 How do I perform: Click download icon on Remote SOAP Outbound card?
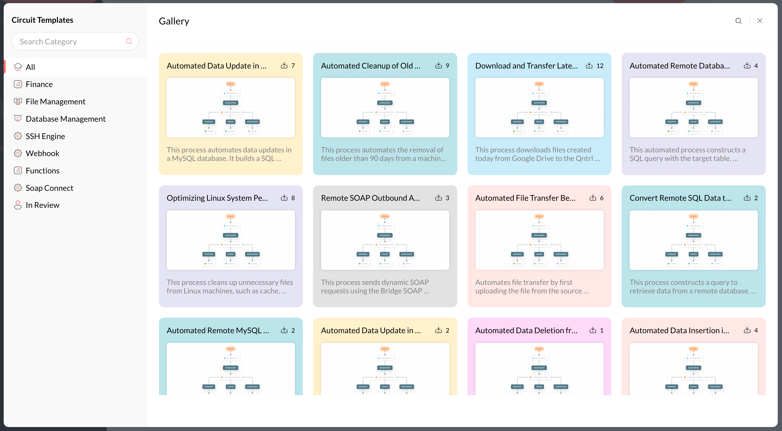(x=438, y=198)
